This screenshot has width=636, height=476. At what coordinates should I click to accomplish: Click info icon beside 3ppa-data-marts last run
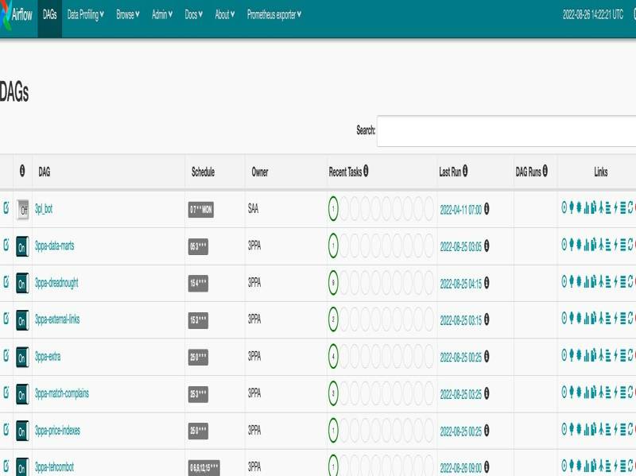pos(487,246)
